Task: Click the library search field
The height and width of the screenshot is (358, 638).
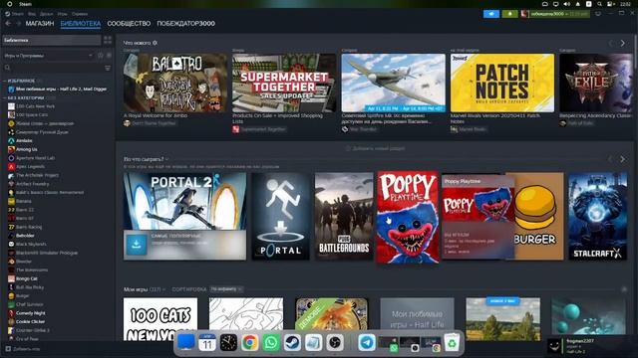Action: tap(53, 68)
